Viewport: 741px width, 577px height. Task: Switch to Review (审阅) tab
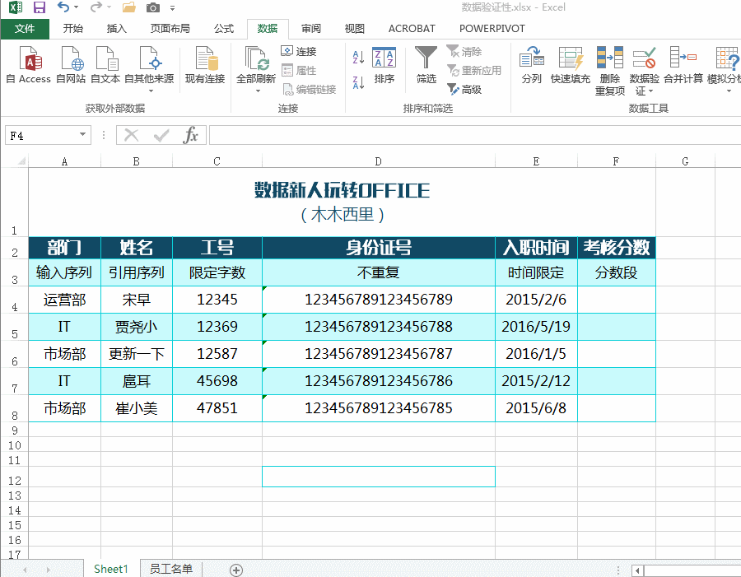[311, 28]
